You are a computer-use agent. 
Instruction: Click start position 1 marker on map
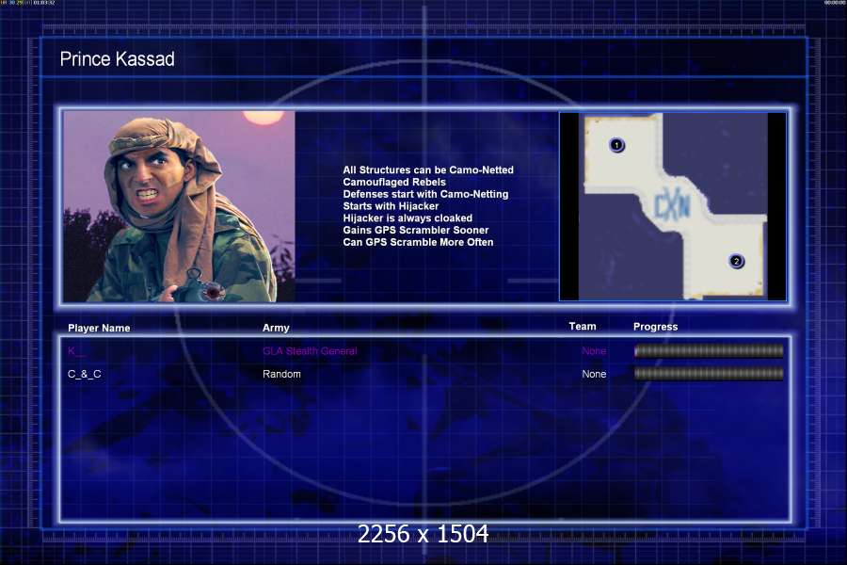(x=616, y=145)
